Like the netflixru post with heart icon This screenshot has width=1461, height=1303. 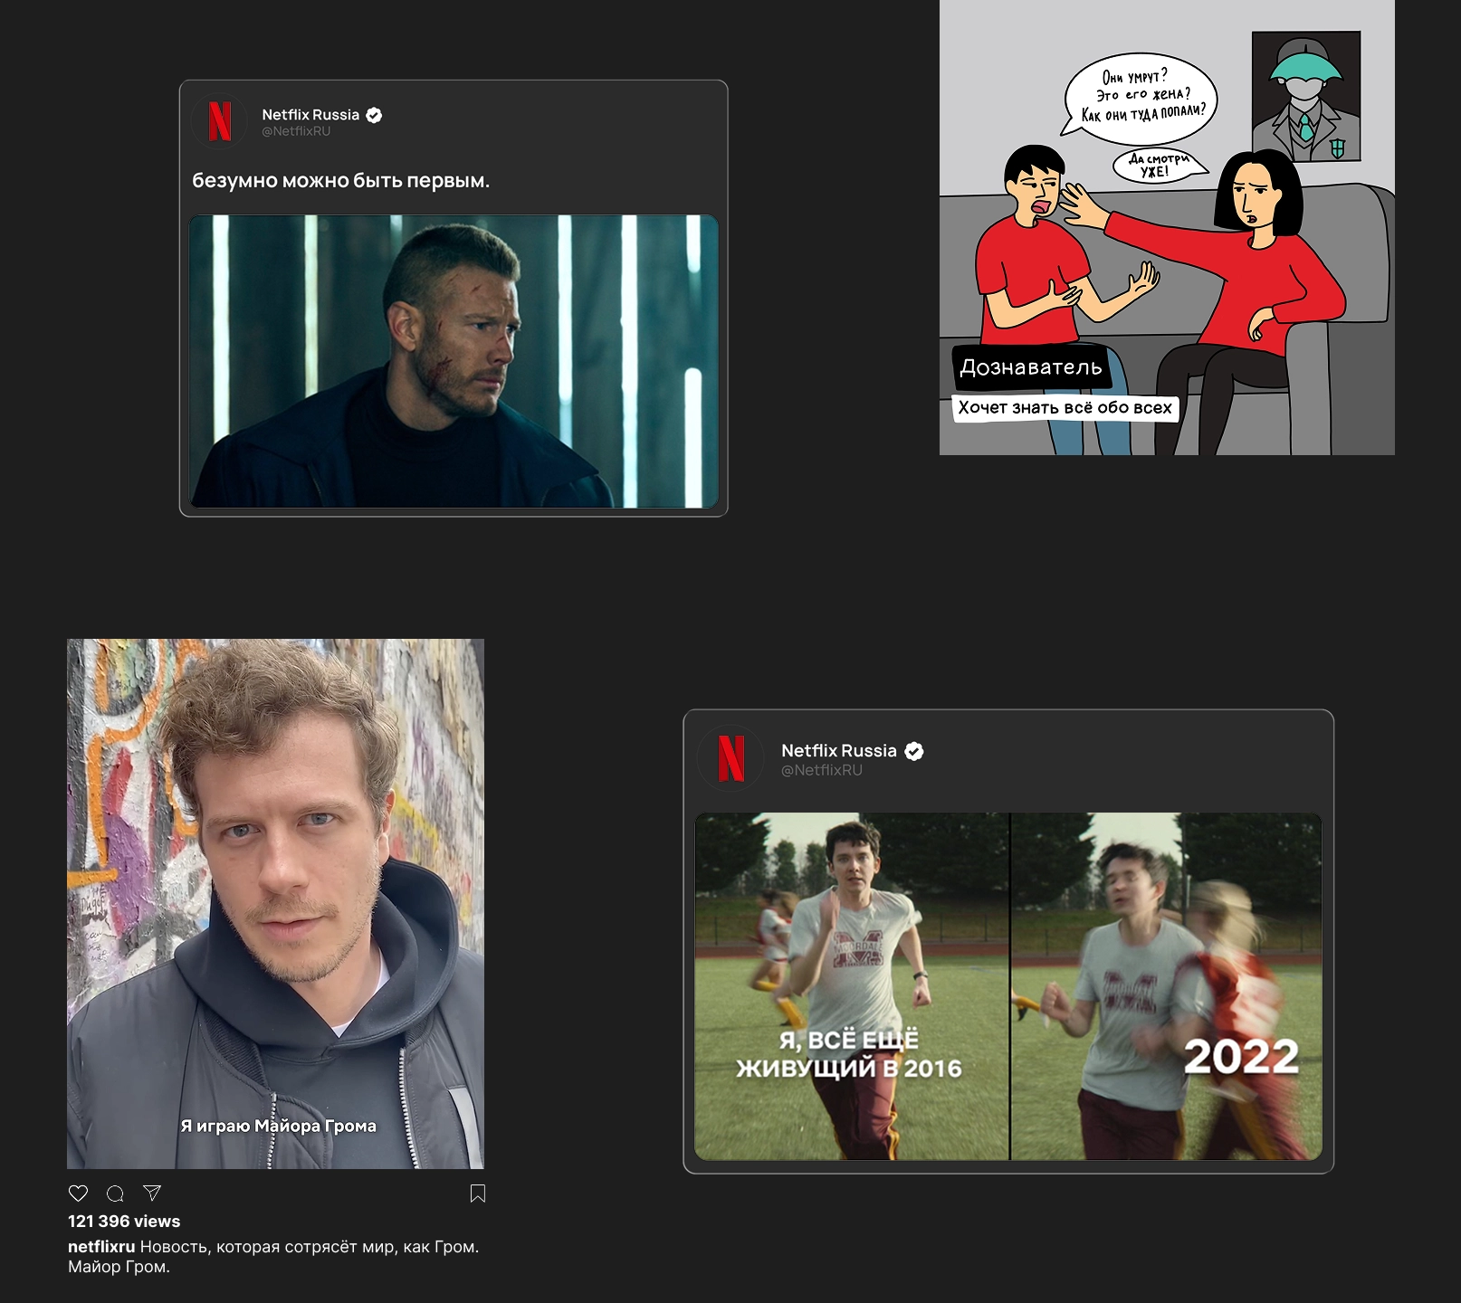click(79, 1194)
